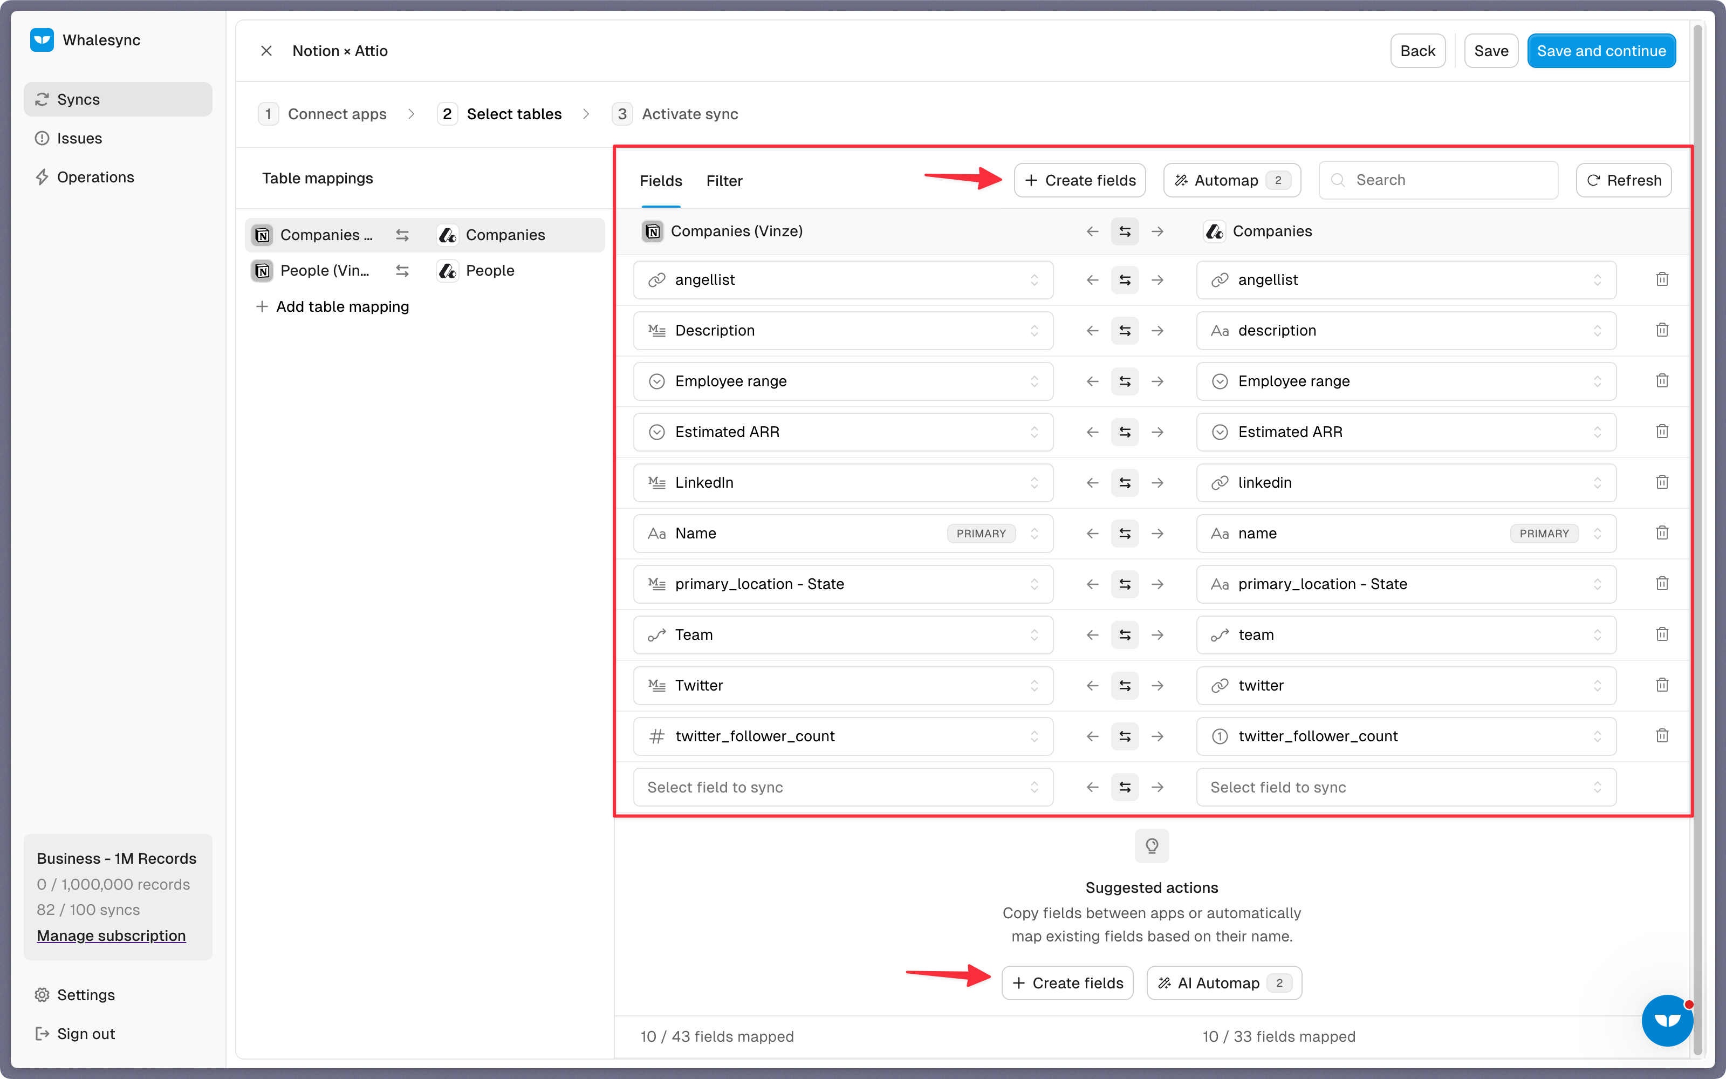Select the Fields tab
The height and width of the screenshot is (1079, 1726).
[x=660, y=181]
